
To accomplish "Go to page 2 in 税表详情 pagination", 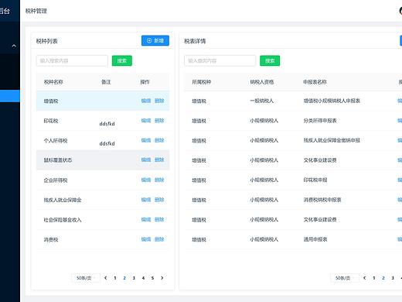I will point(383,278).
